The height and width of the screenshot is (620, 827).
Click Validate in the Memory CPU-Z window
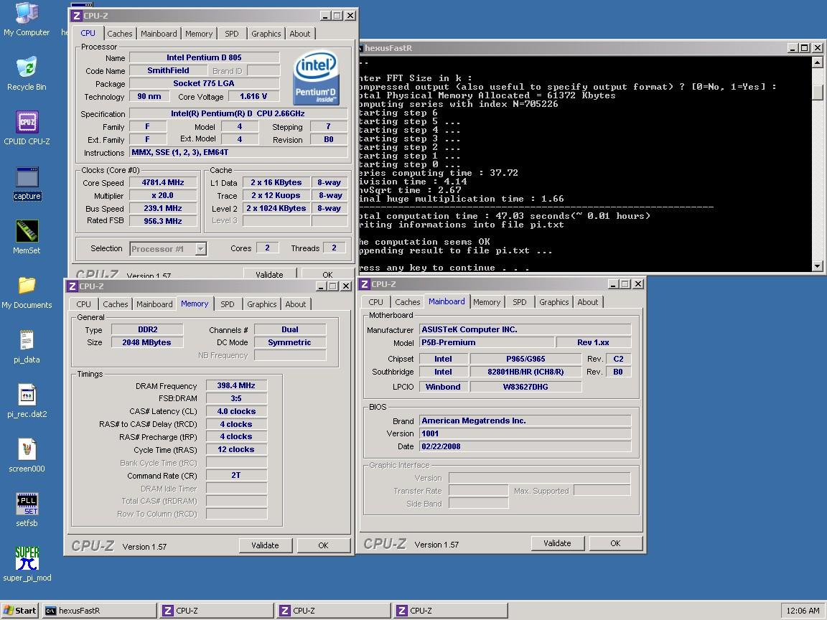point(265,545)
